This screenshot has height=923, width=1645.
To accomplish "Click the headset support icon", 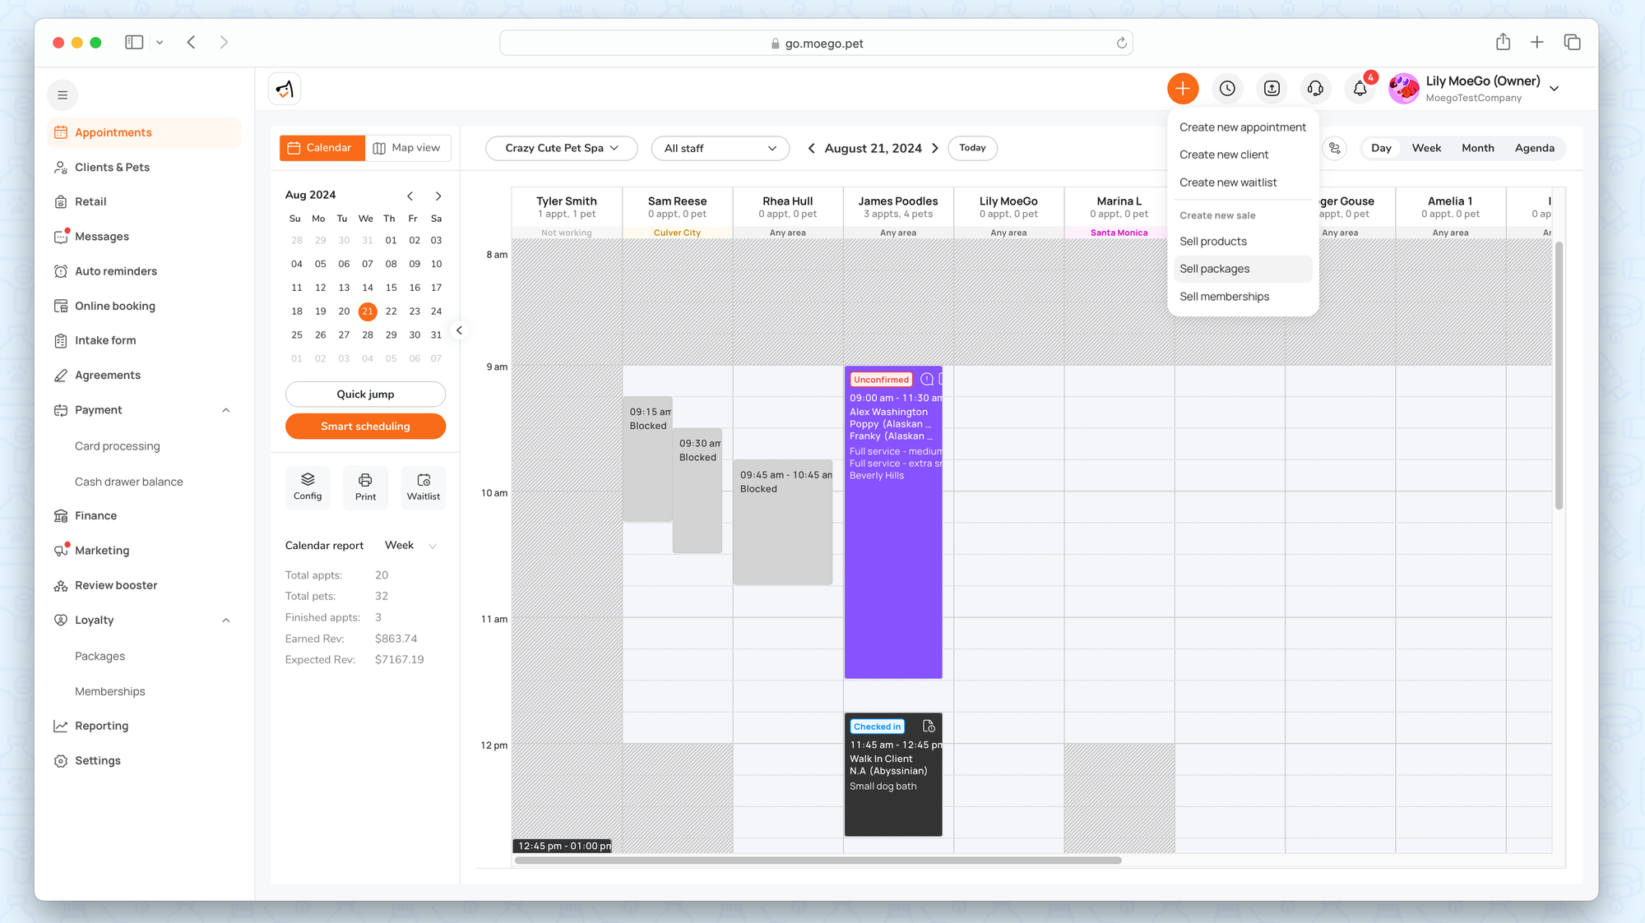I will [x=1315, y=89].
